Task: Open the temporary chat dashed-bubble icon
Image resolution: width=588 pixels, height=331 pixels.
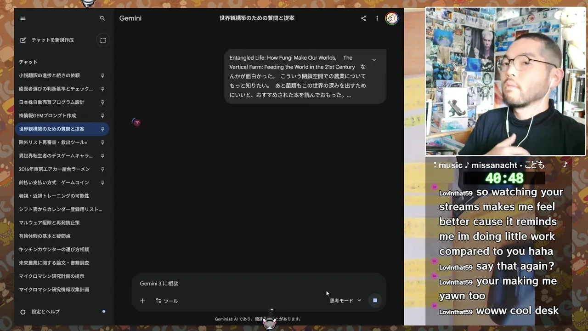Action: click(x=103, y=40)
